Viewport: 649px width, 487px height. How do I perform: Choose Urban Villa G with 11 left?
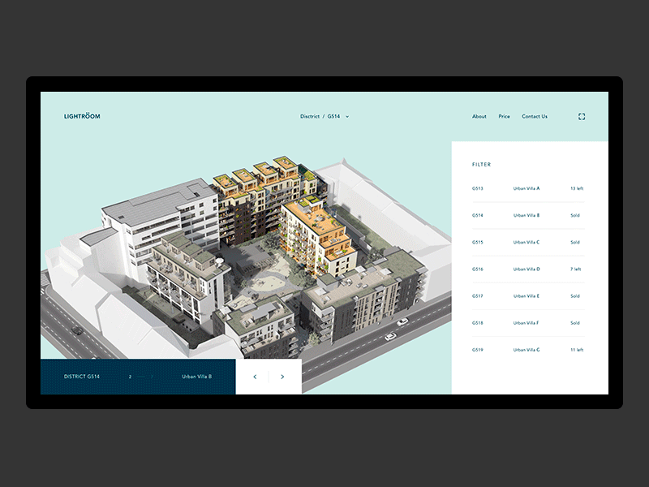[x=527, y=349]
